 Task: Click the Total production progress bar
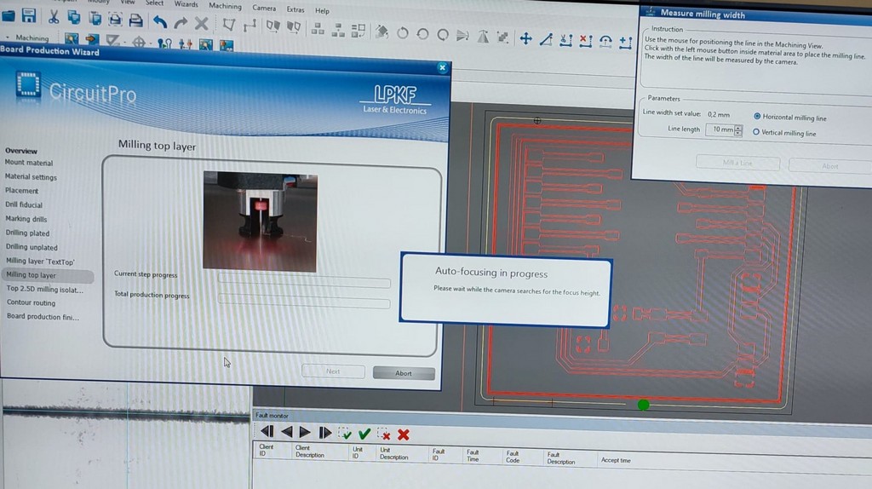click(304, 301)
